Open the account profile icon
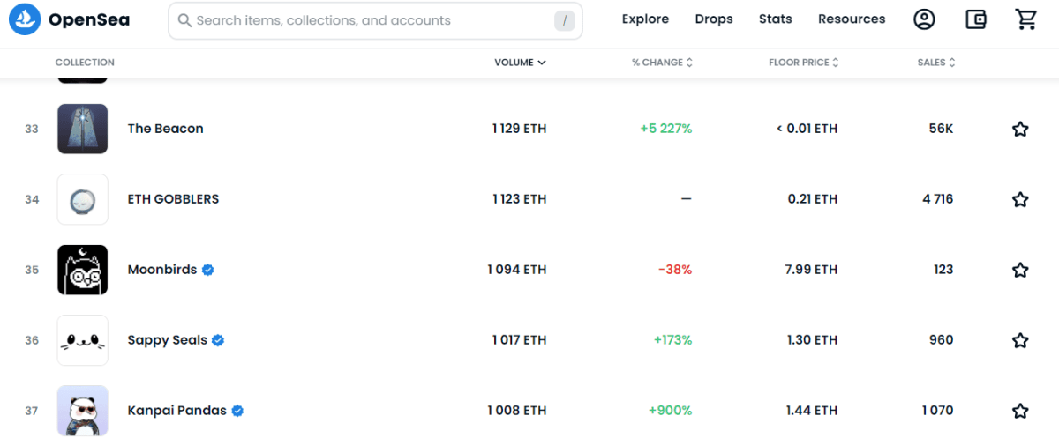The image size is (1059, 438). (924, 19)
